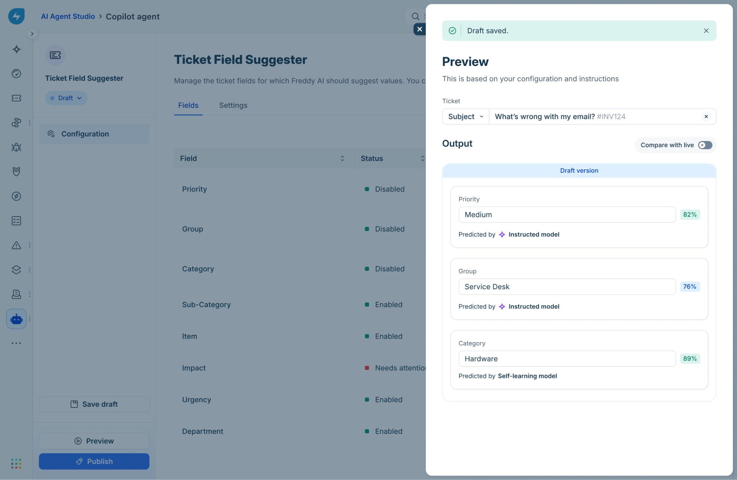The width and height of the screenshot is (737, 480).
Task: Switch to the Fields tab
Action: (188, 105)
